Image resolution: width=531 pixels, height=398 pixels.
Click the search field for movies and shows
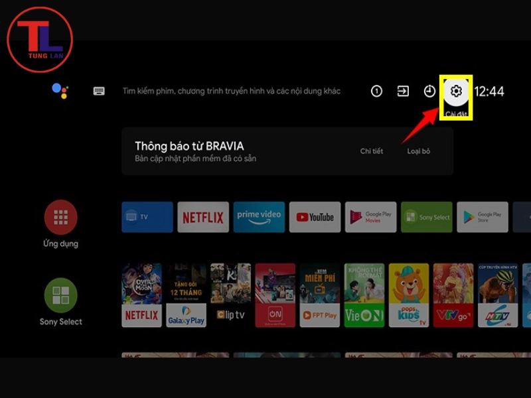pos(232,90)
